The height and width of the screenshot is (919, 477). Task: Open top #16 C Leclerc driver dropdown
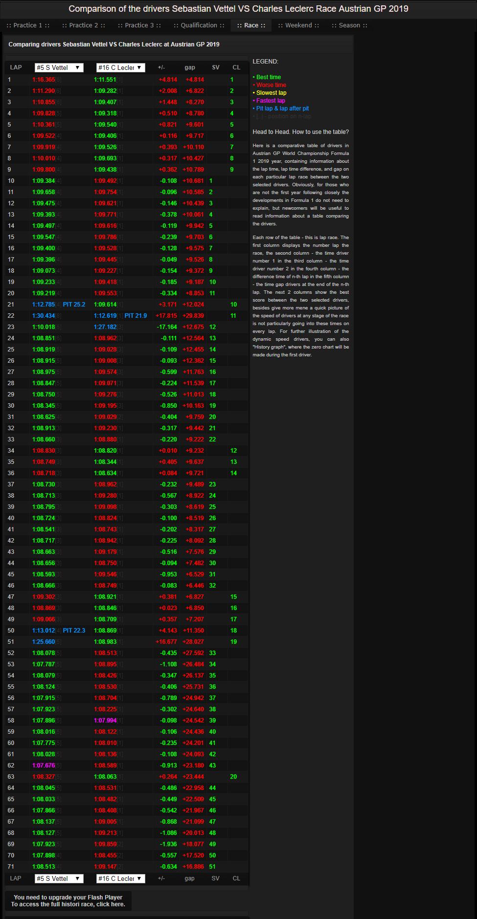(121, 67)
